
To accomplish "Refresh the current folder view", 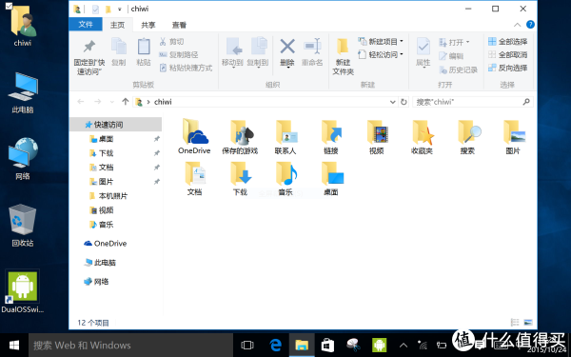I will click(x=404, y=102).
